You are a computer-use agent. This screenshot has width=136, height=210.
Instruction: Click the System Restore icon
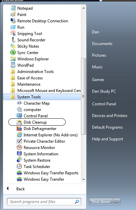19,160
